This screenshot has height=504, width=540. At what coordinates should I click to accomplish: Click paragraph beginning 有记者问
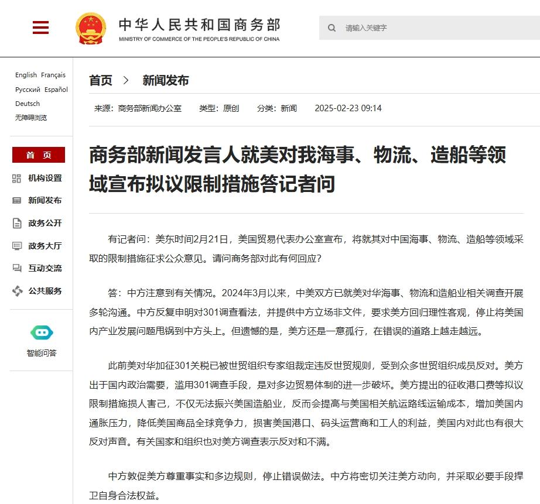306,249
